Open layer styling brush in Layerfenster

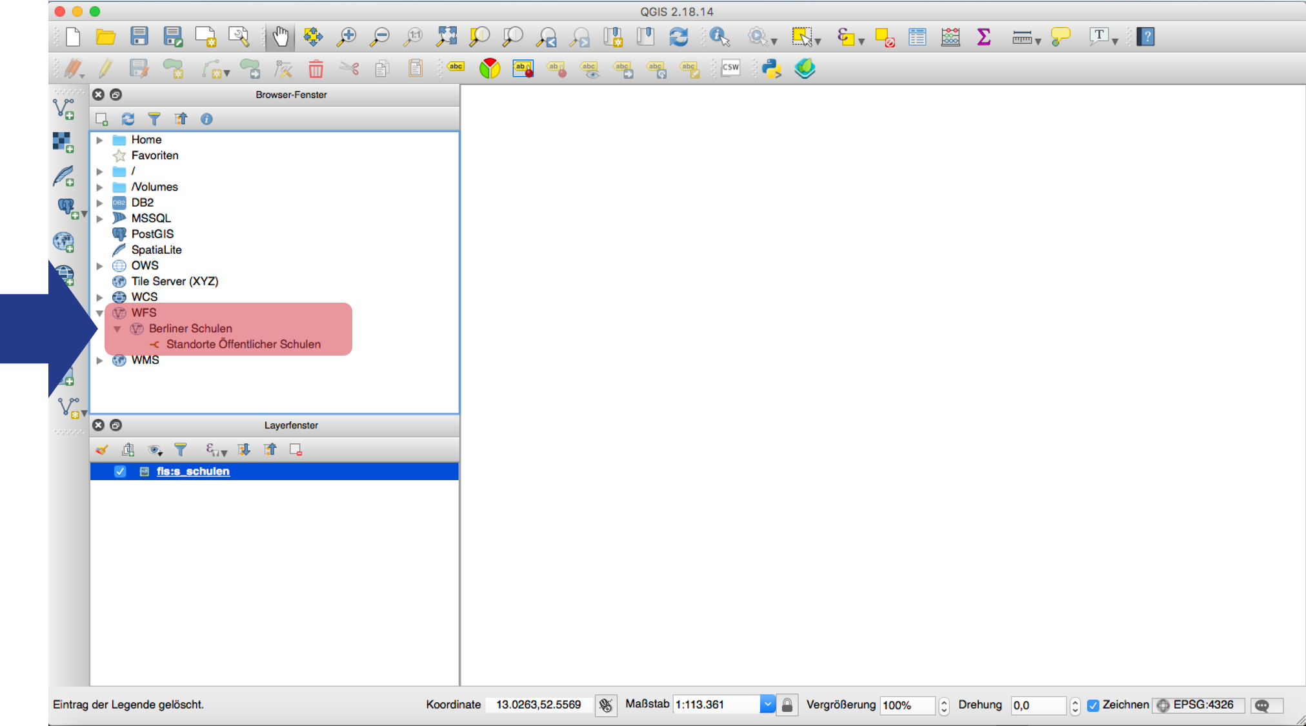pyautogui.click(x=101, y=450)
